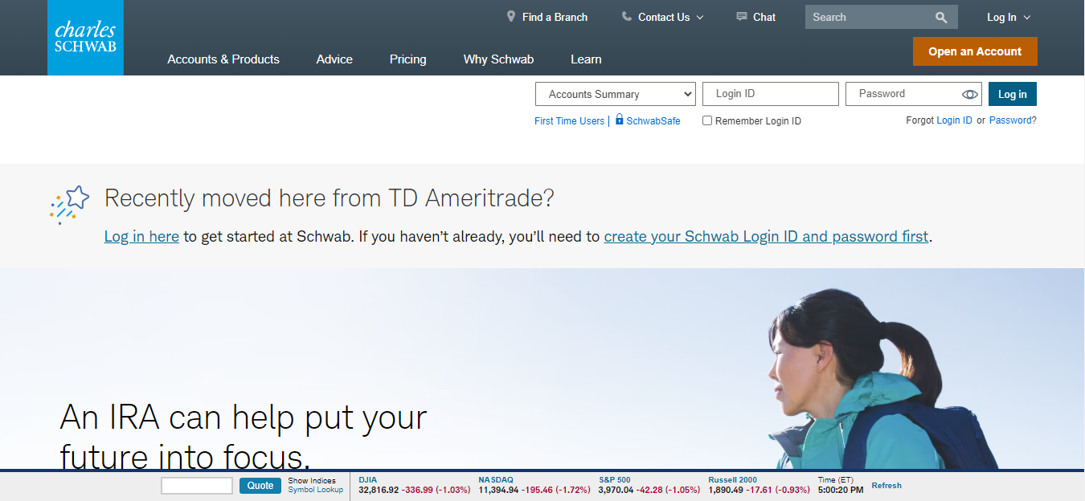Click the Show Indices link
The image size is (1085, 501).
(312, 481)
